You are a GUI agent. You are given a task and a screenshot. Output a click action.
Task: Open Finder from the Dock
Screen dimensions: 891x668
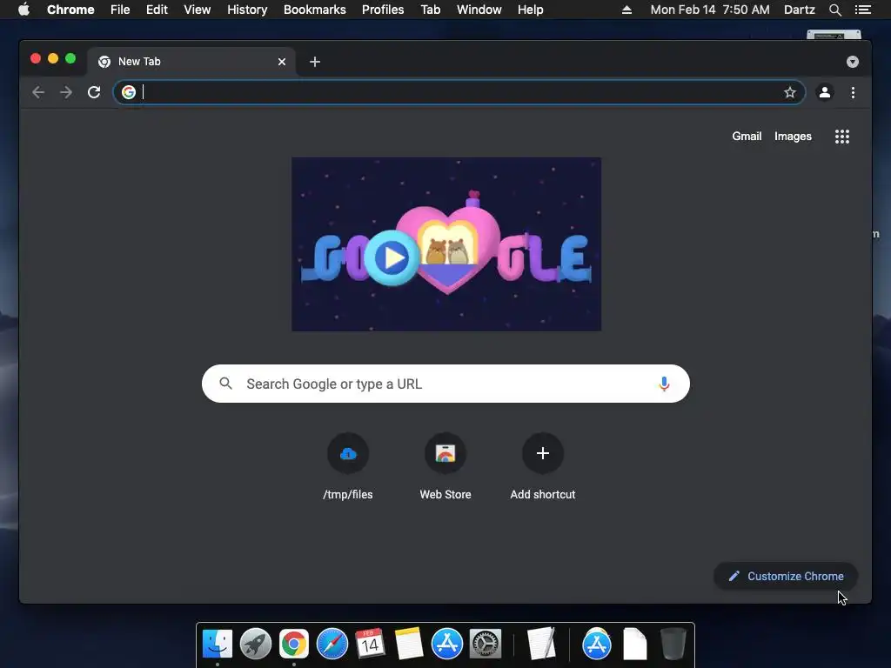[x=217, y=644]
